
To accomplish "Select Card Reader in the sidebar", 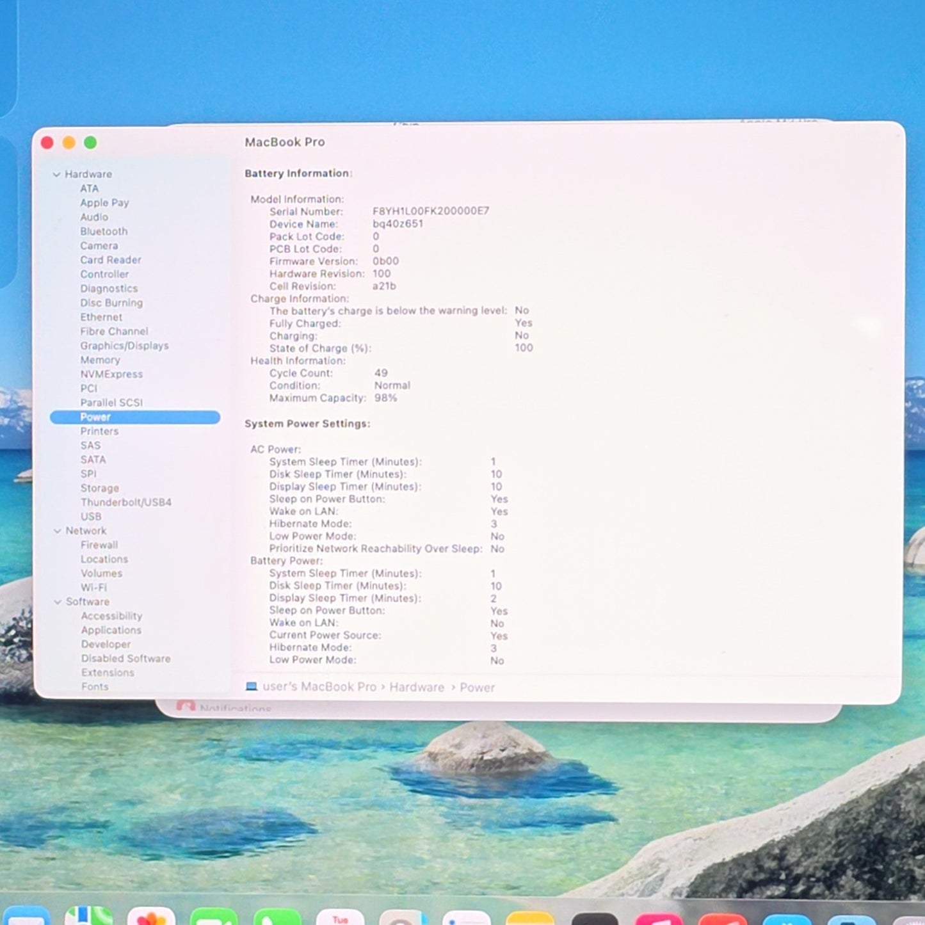I will pos(111,260).
